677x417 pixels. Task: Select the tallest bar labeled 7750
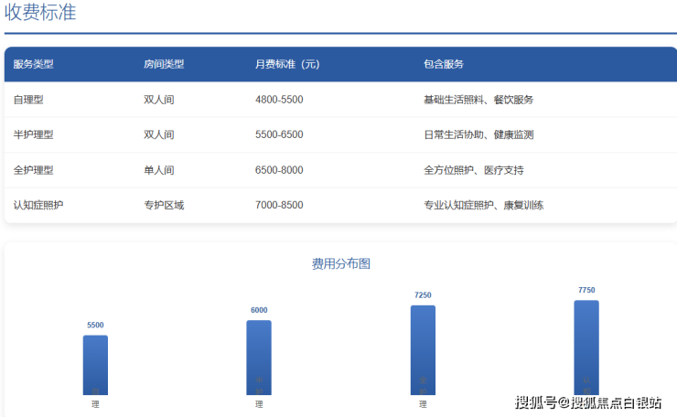[x=586, y=347]
